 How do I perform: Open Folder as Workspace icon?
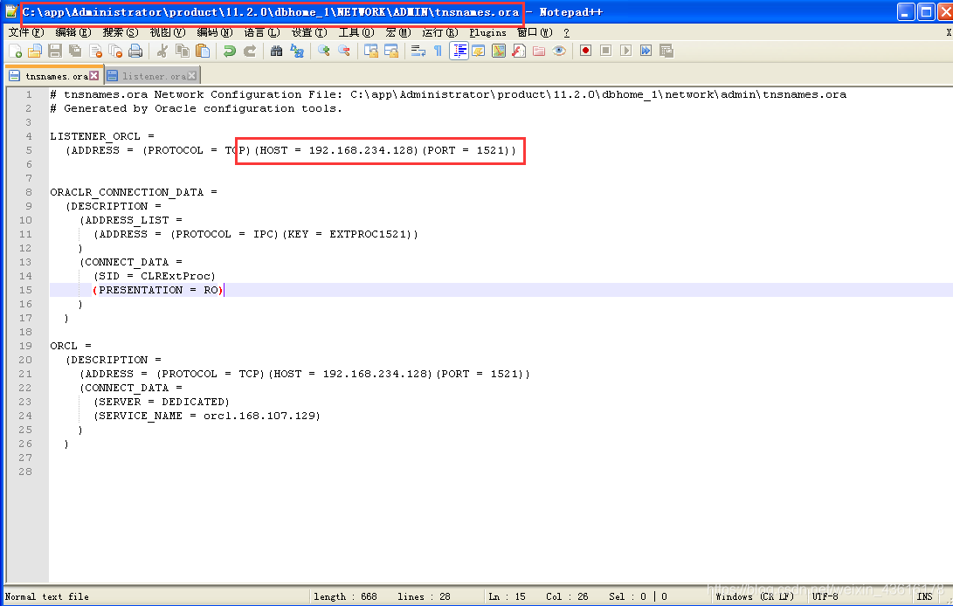click(538, 51)
